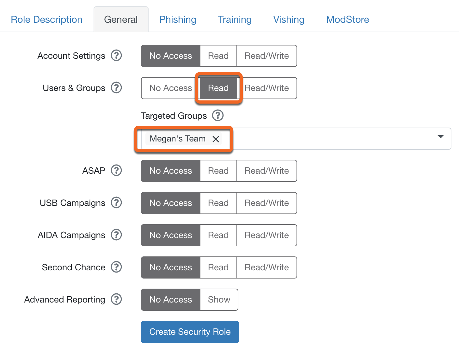Remove the Megan's Team tag
The width and height of the screenshot is (459, 348).
coord(216,139)
